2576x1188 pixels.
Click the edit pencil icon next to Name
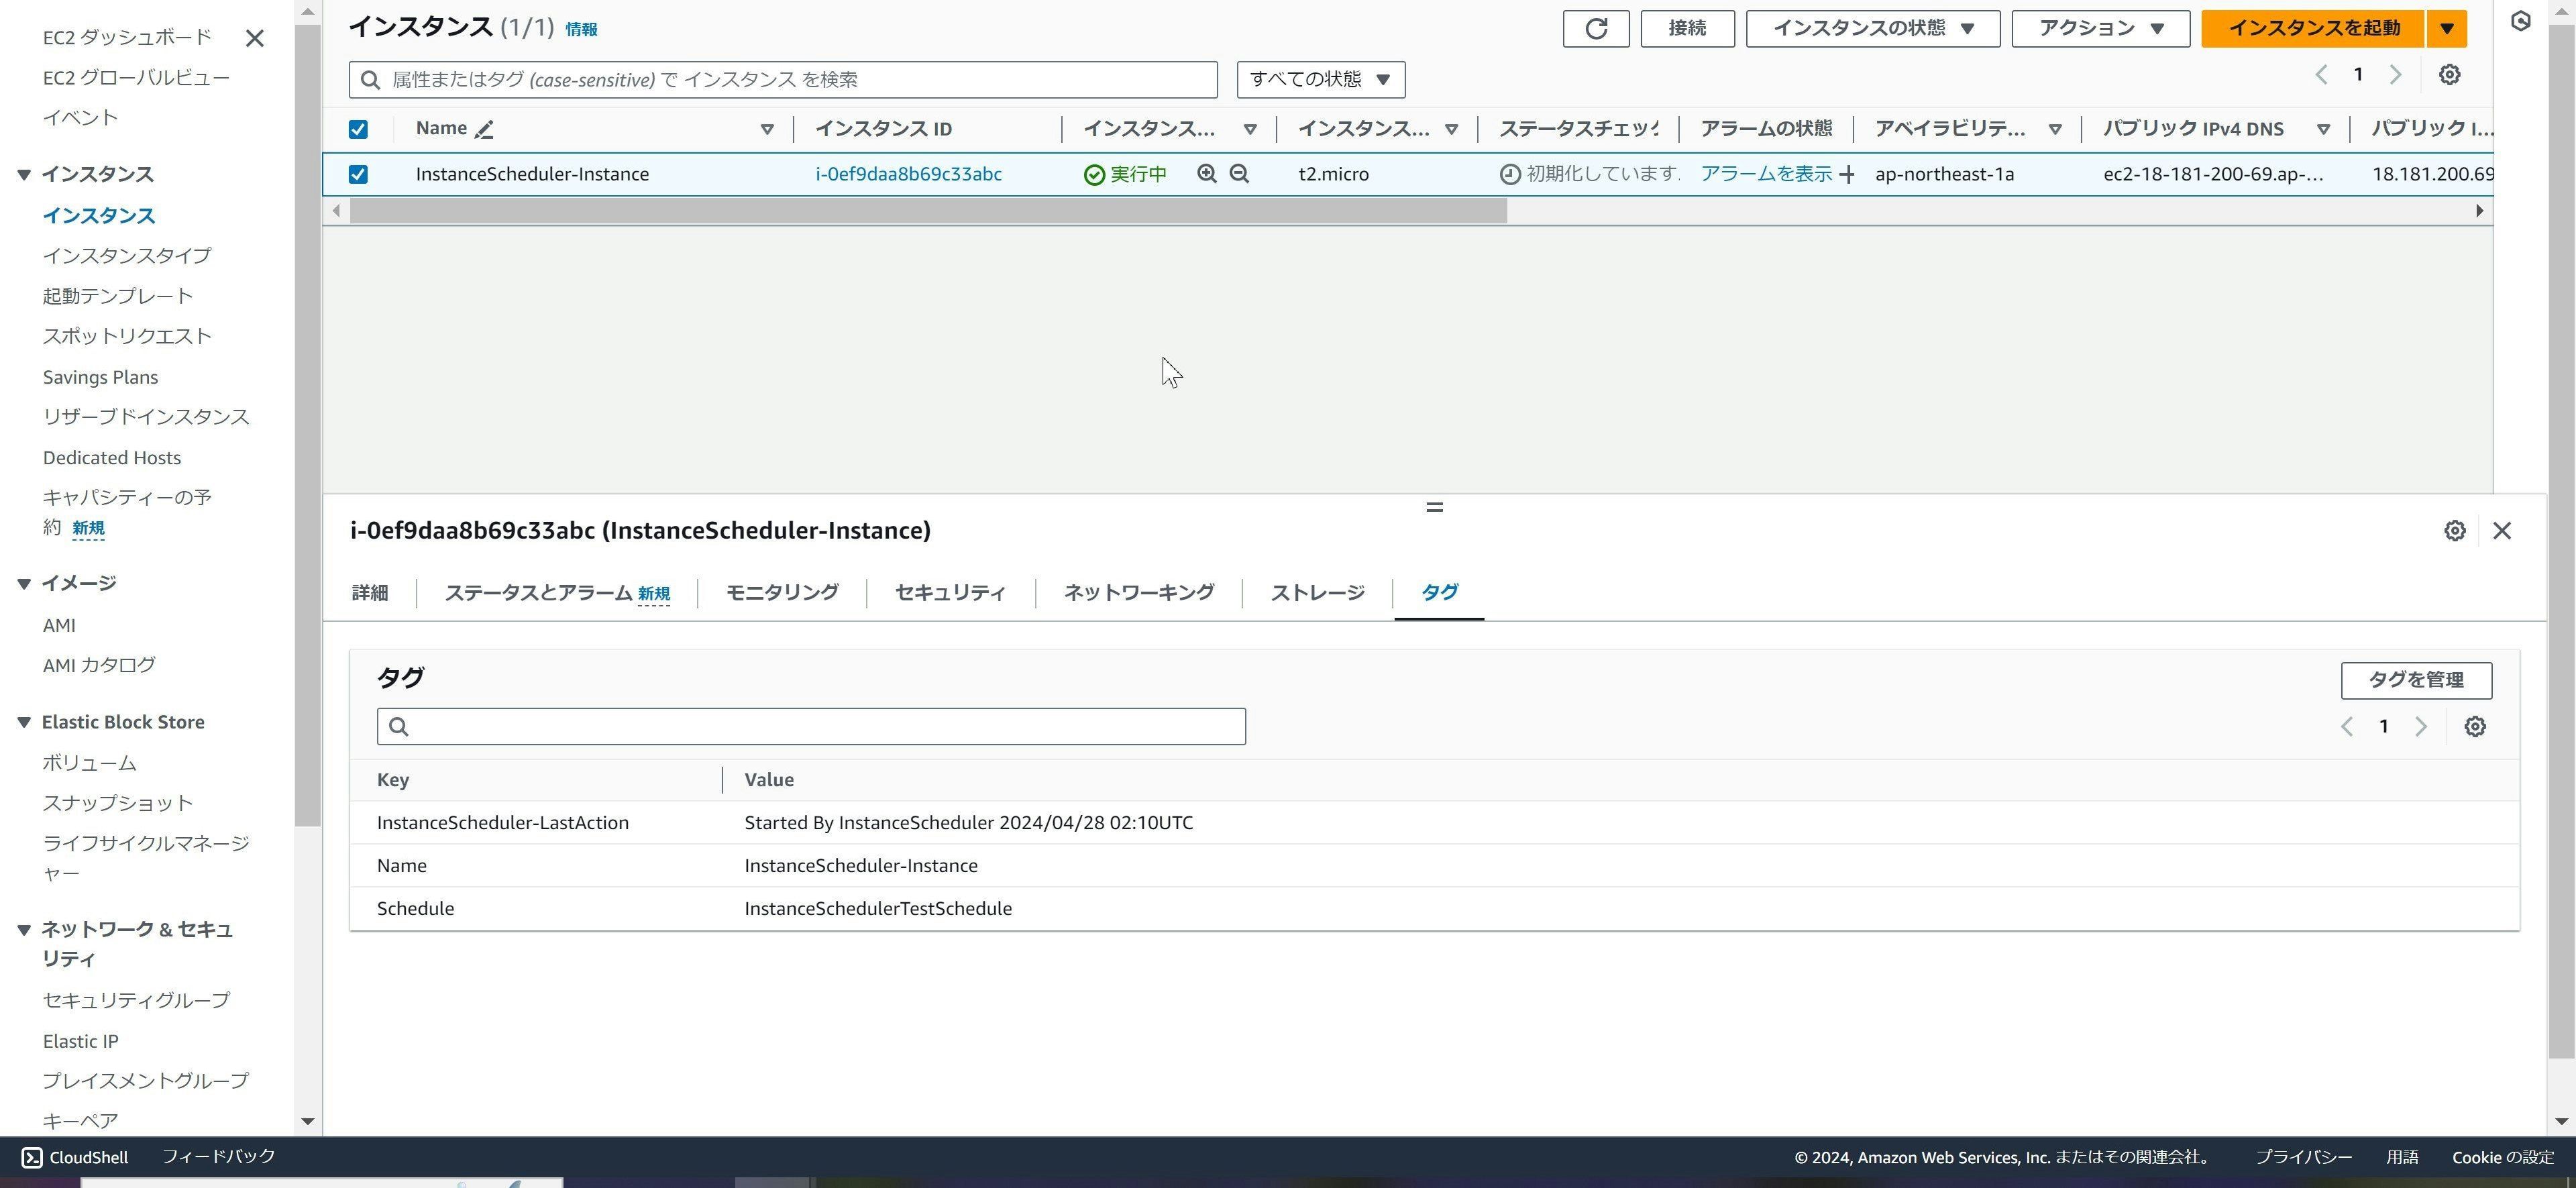(484, 129)
